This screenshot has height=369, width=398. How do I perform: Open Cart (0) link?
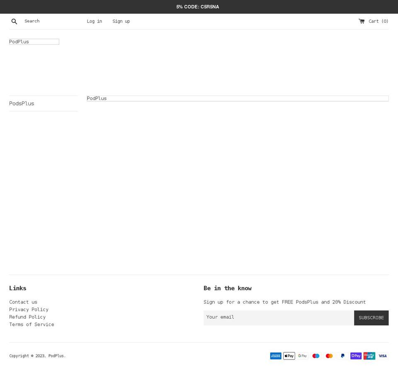378,21
